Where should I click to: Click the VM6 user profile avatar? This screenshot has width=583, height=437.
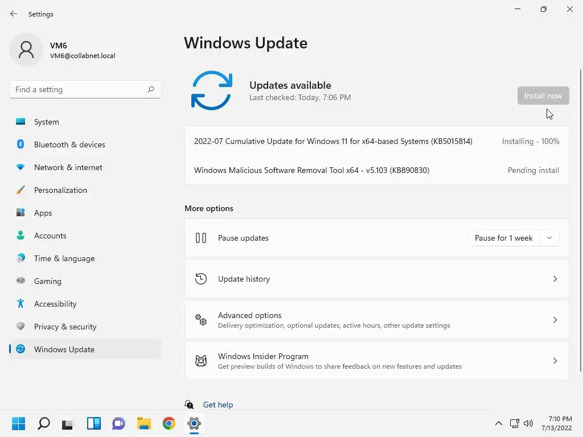pos(26,50)
